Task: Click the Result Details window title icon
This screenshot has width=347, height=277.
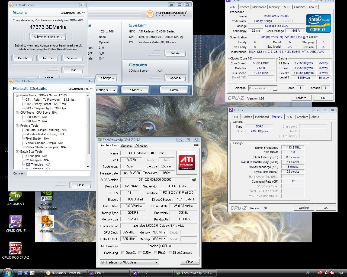Action: (x=11, y=81)
